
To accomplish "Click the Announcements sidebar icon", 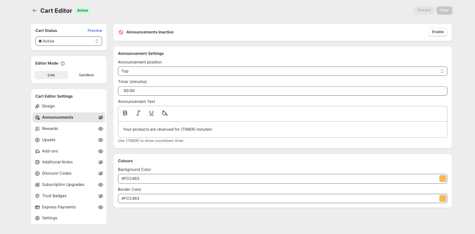I will pos(37,118).
